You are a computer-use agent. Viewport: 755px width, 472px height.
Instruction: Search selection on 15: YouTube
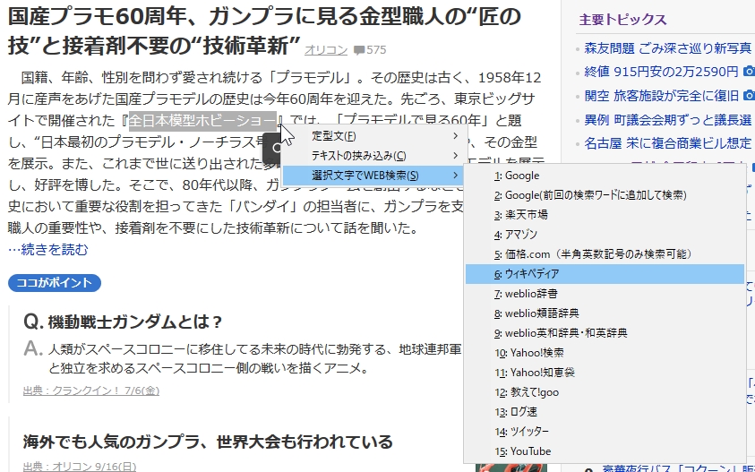[x=605, y=451]
